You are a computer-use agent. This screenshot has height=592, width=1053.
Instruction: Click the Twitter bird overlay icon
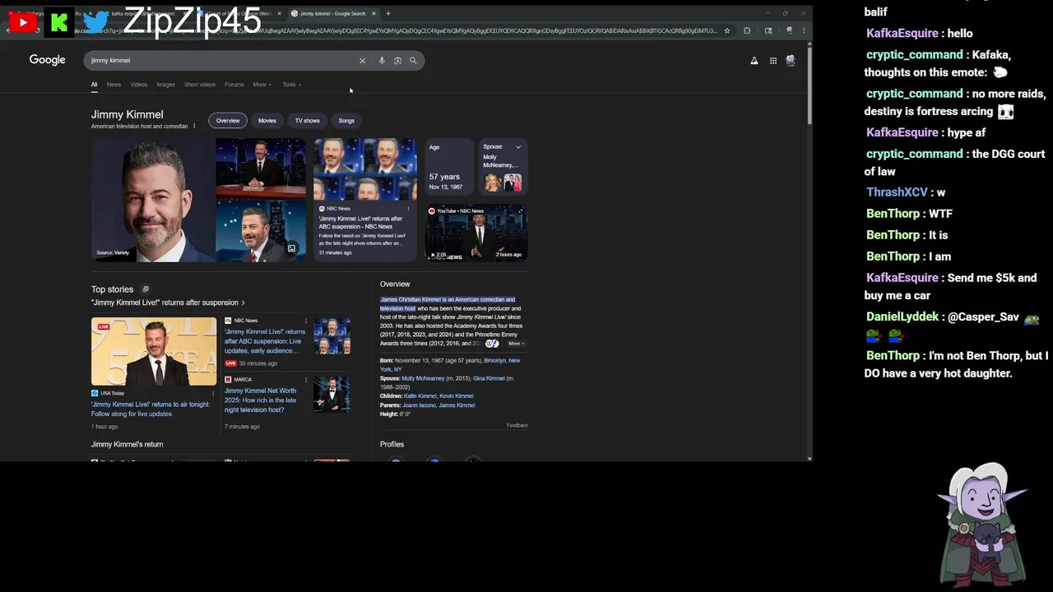coord(96,22)
